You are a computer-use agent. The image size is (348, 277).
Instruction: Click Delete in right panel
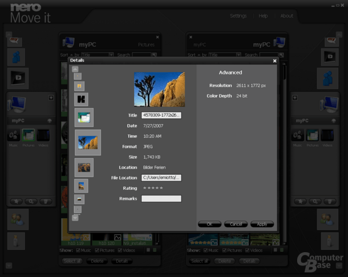pyautogui.click(x=224, y=261)
